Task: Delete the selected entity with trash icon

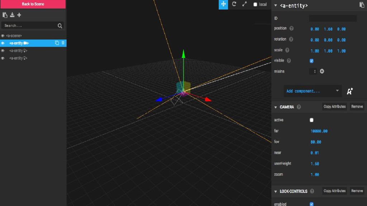Action: coord(63,43)
